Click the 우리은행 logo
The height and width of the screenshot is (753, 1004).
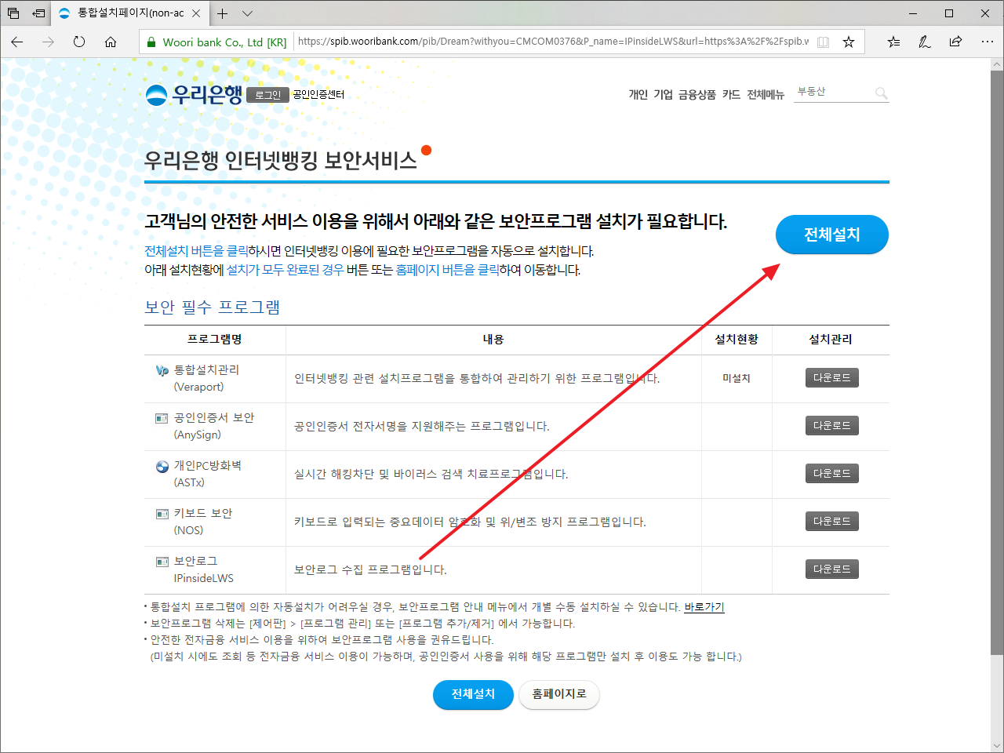tap(194, 95)
